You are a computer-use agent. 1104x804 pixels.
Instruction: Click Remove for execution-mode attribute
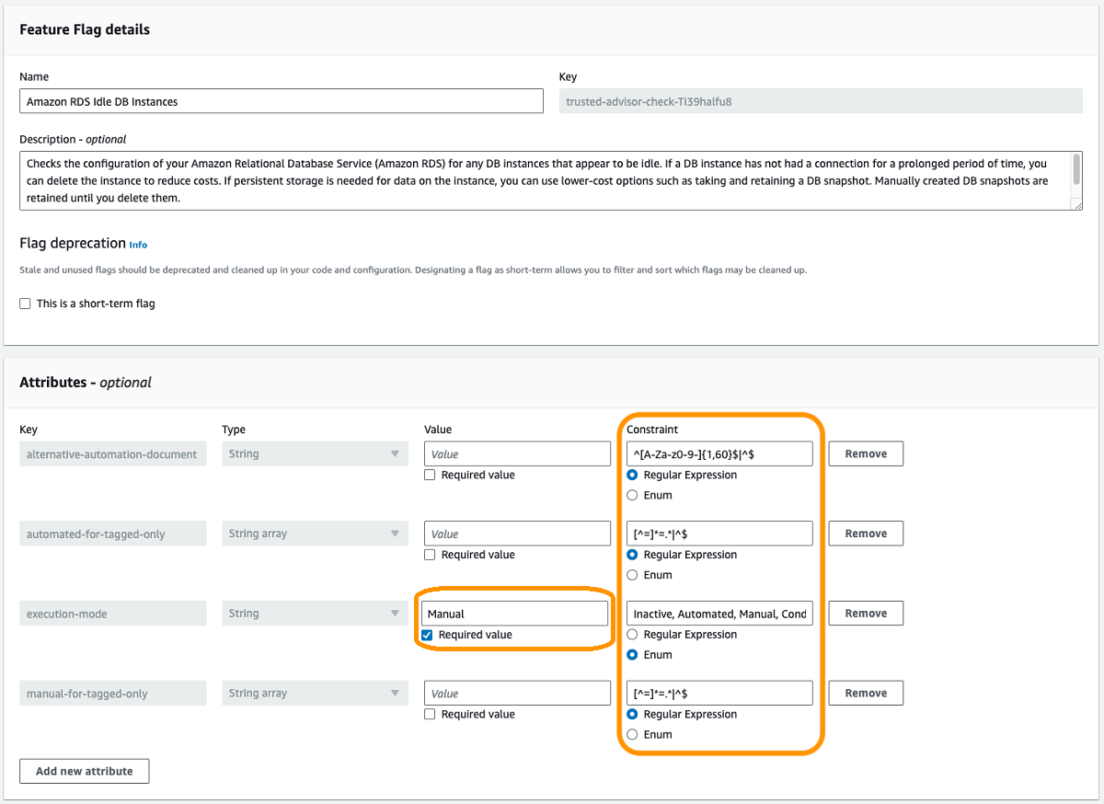coord(865,613)
